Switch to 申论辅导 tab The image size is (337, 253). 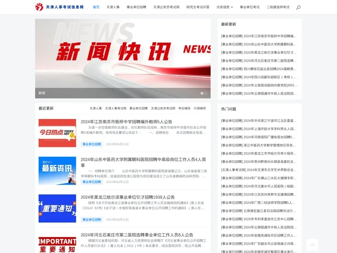[184, 108]
